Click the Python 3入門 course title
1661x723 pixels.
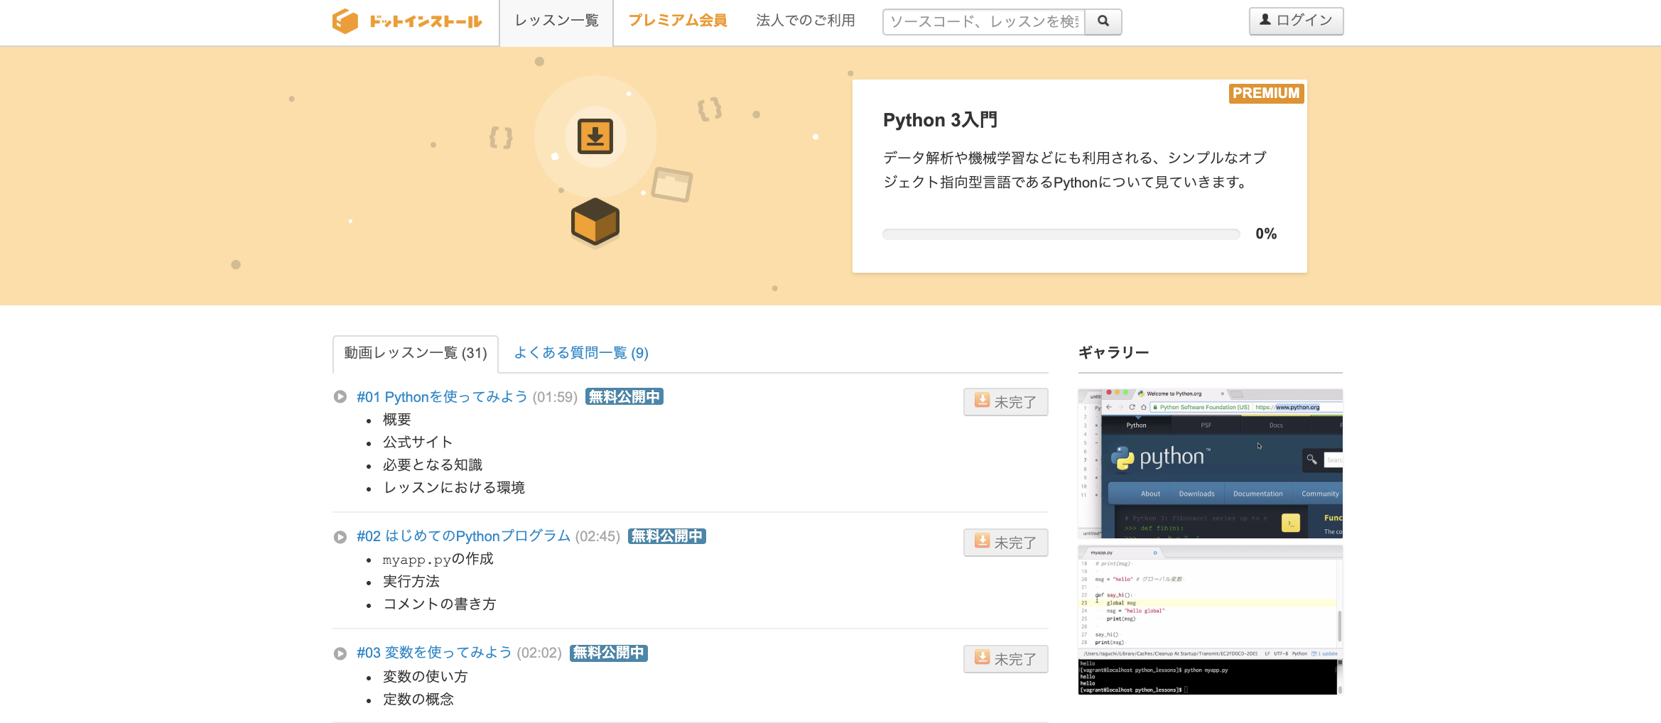point(940,120)
